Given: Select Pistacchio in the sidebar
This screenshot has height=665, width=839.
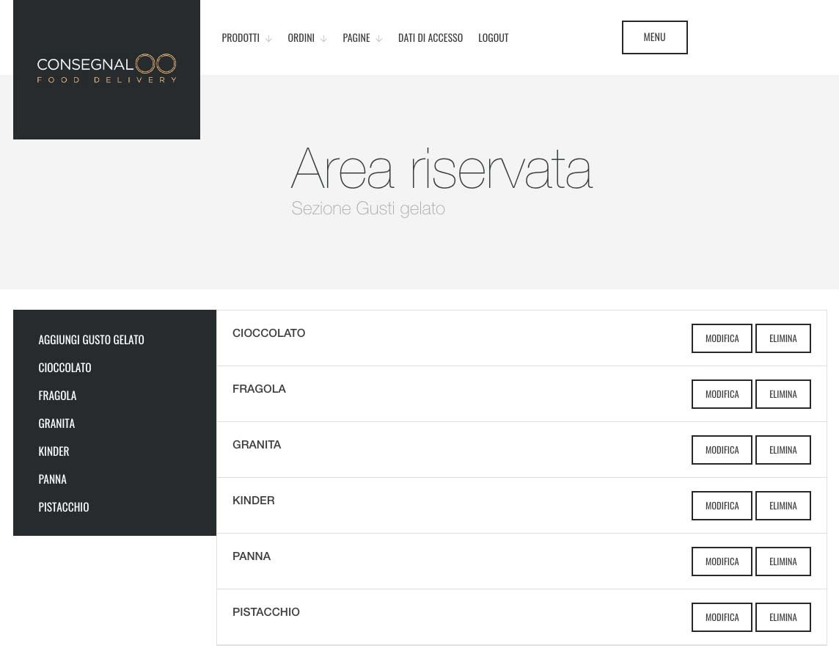Looking at the screenshot, I should [64, 506].
